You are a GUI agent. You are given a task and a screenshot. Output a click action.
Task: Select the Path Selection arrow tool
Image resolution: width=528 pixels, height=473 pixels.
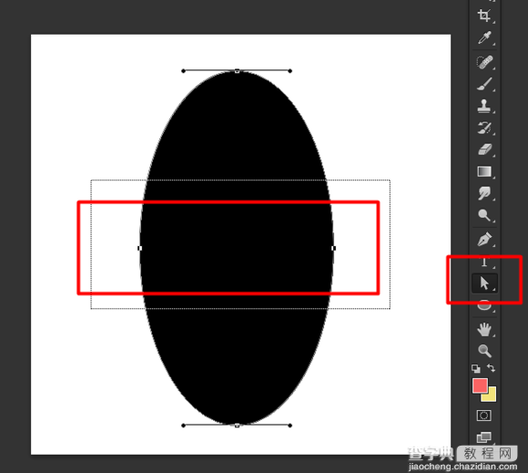[484, 283]
